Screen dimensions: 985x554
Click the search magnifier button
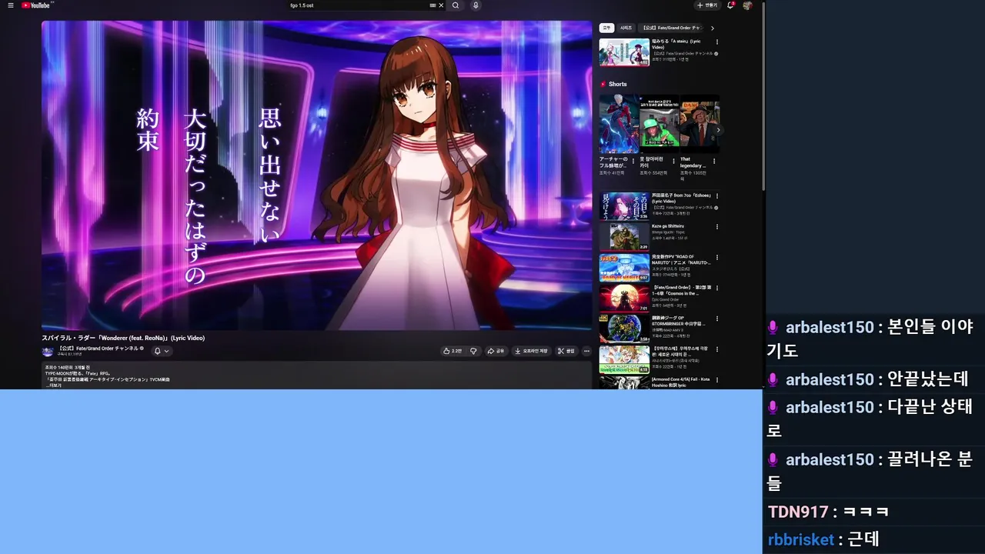click(456, 5)
